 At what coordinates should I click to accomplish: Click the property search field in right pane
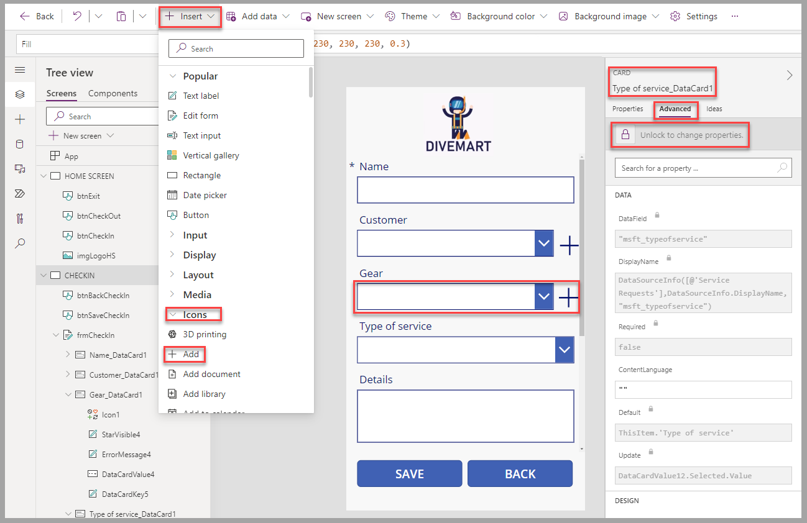click(x=703, y=168)
